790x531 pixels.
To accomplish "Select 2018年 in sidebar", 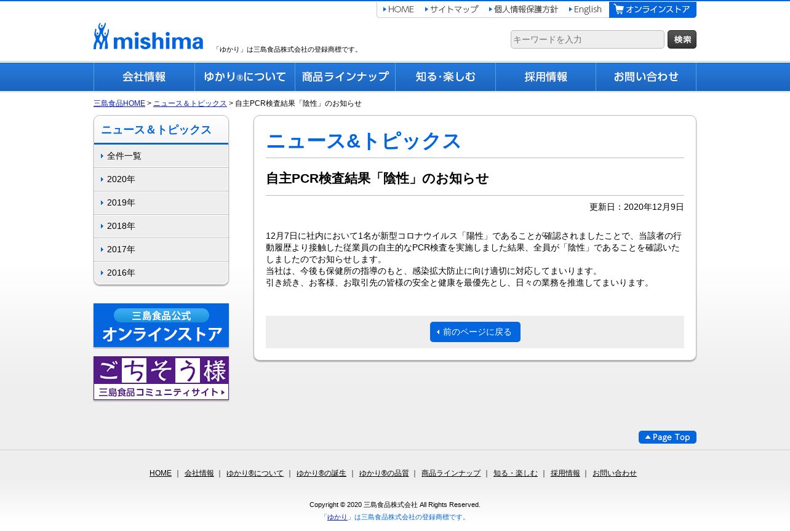I will point(161,226).
